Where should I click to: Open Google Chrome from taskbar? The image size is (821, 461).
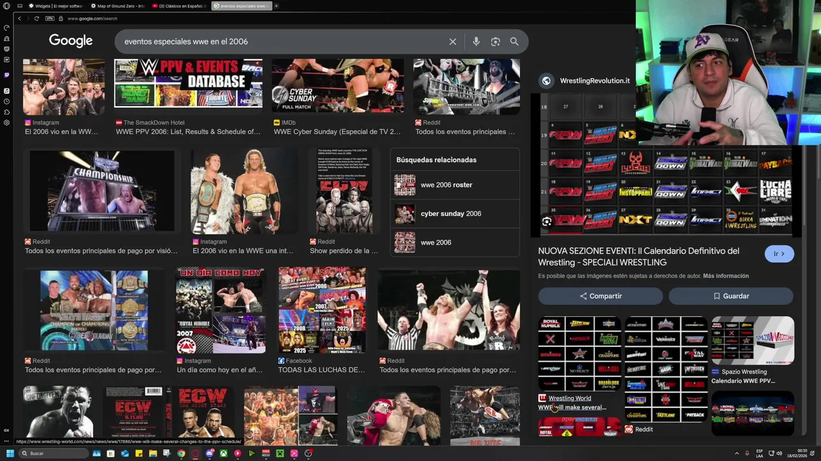[181, 453]
